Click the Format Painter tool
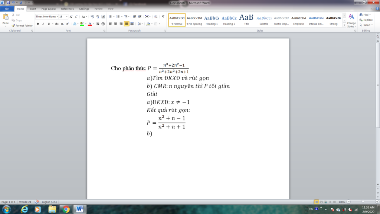Viewport: 380px width, 214px height. [22, 26]
